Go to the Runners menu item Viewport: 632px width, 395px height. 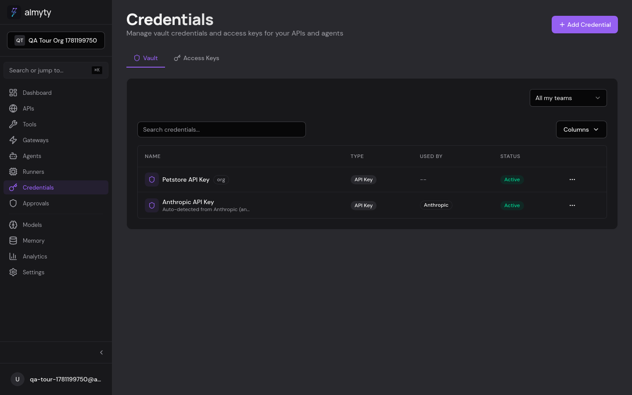point(56,172)
